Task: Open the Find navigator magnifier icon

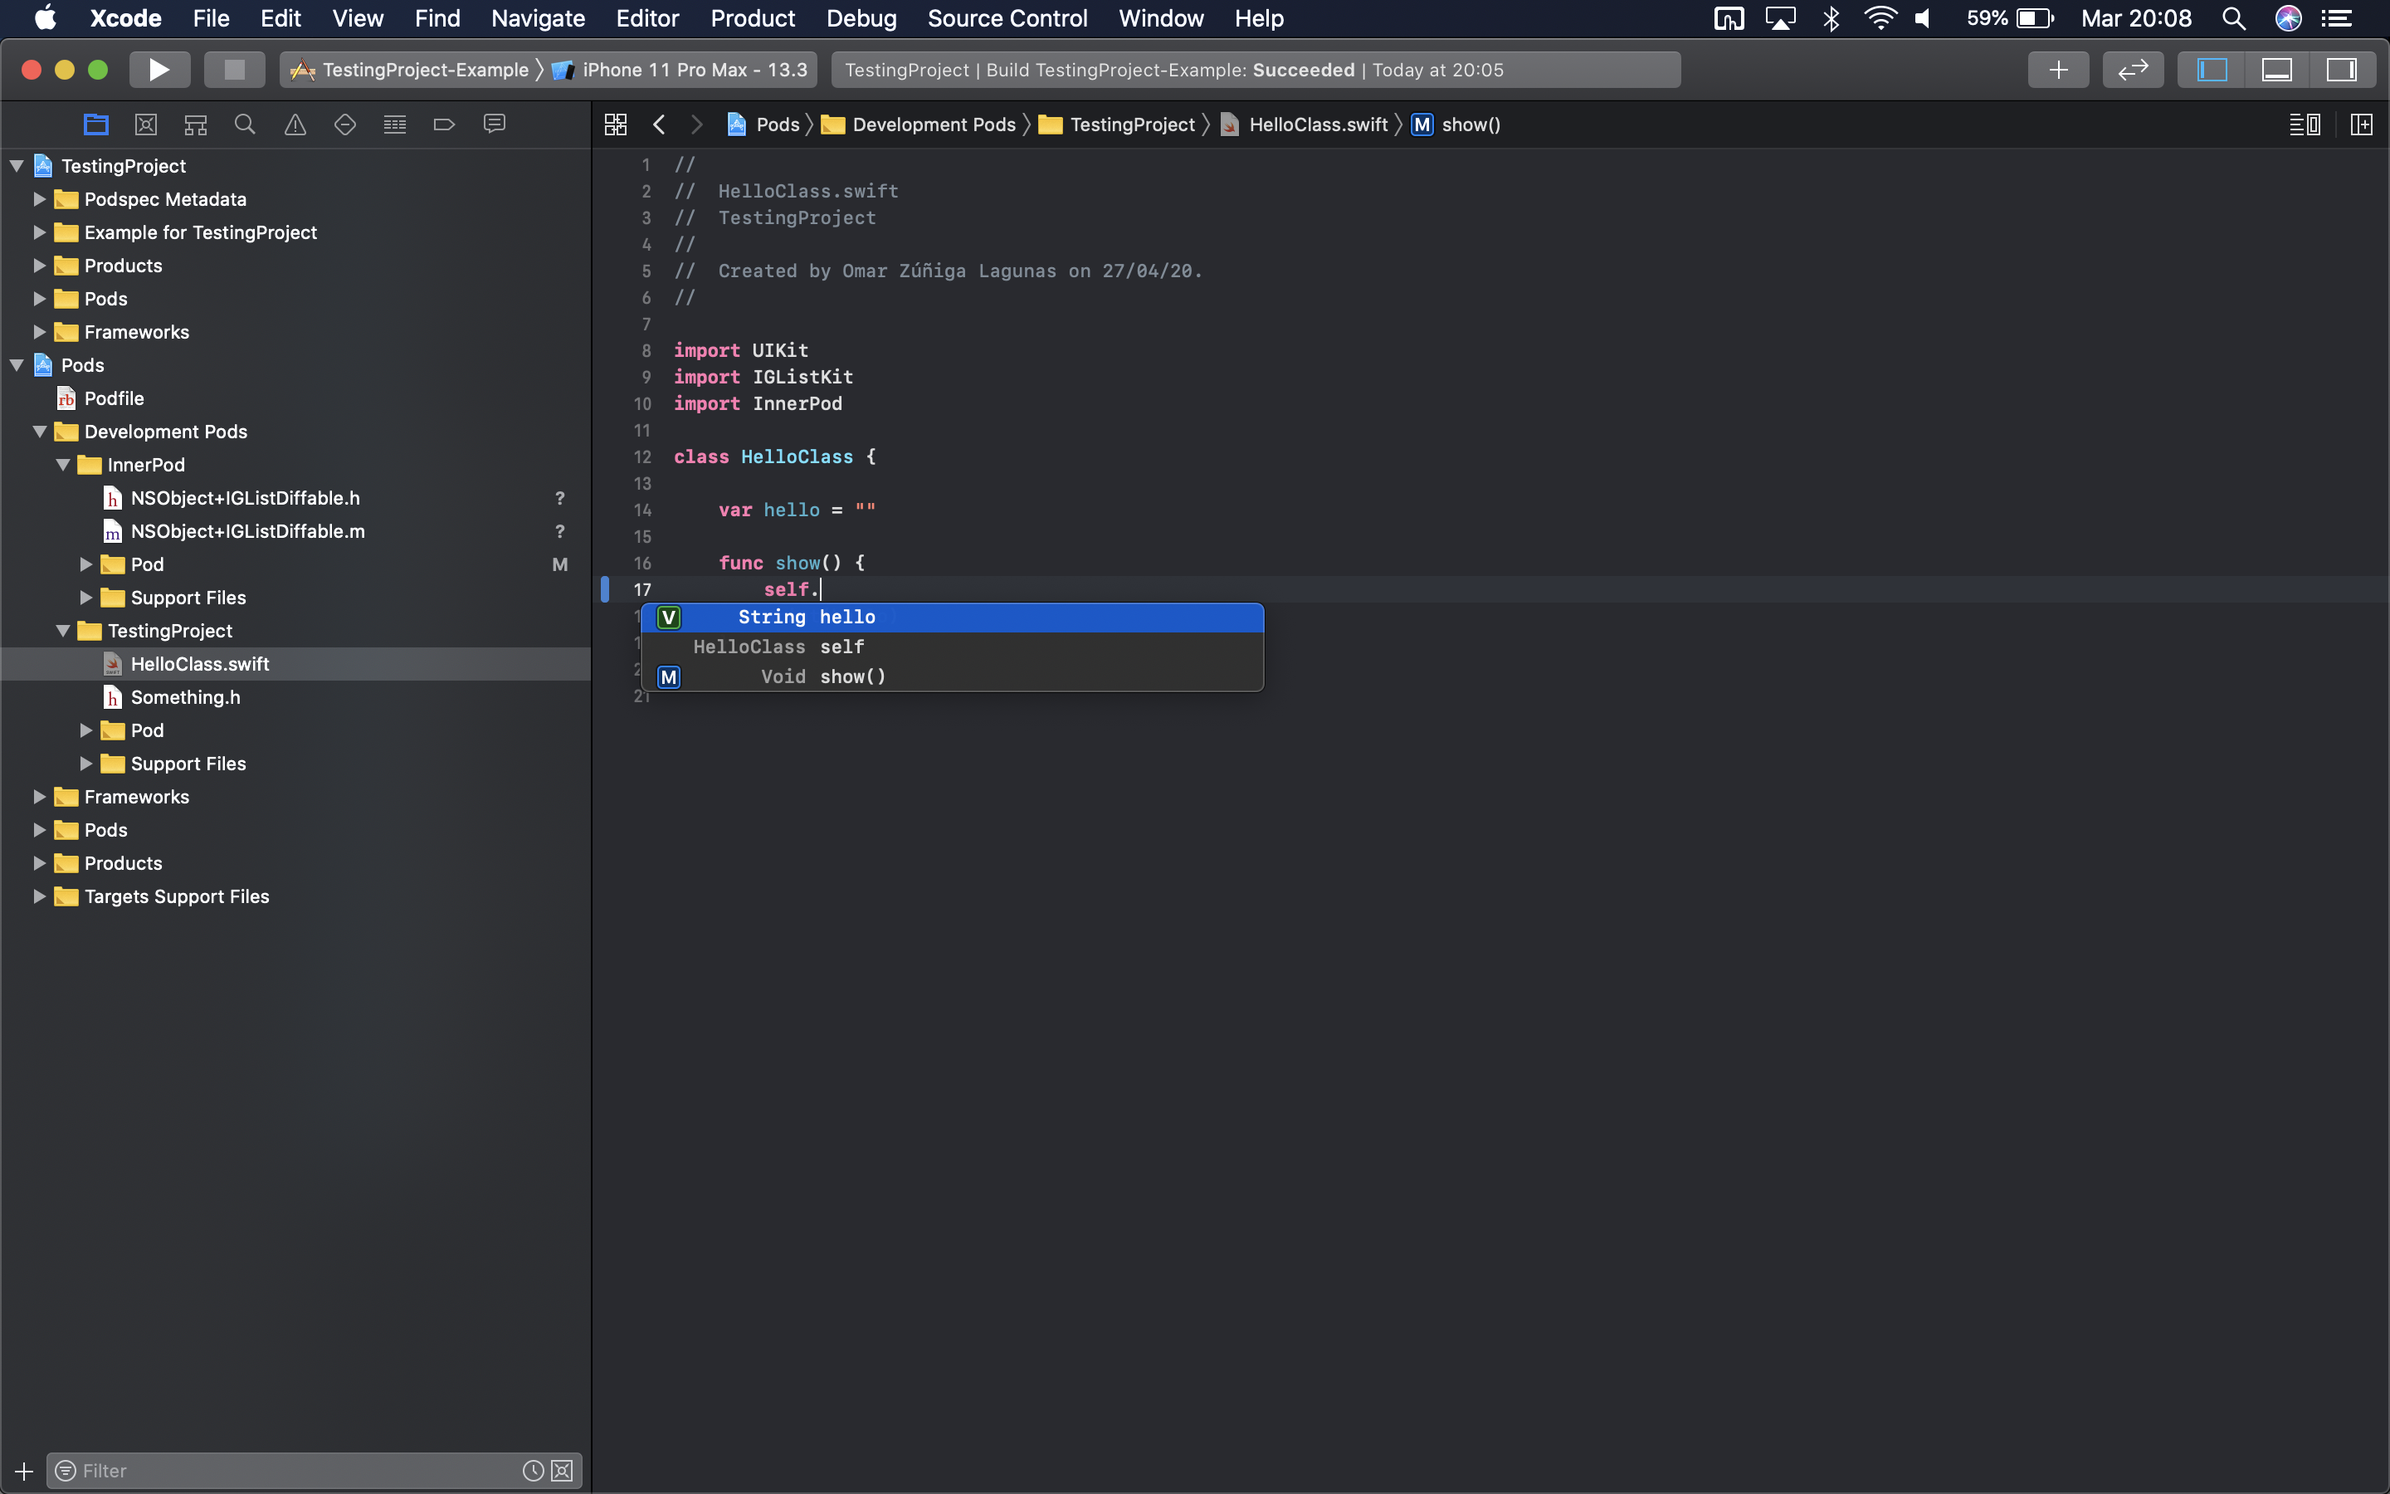Action: coord(245,124)
